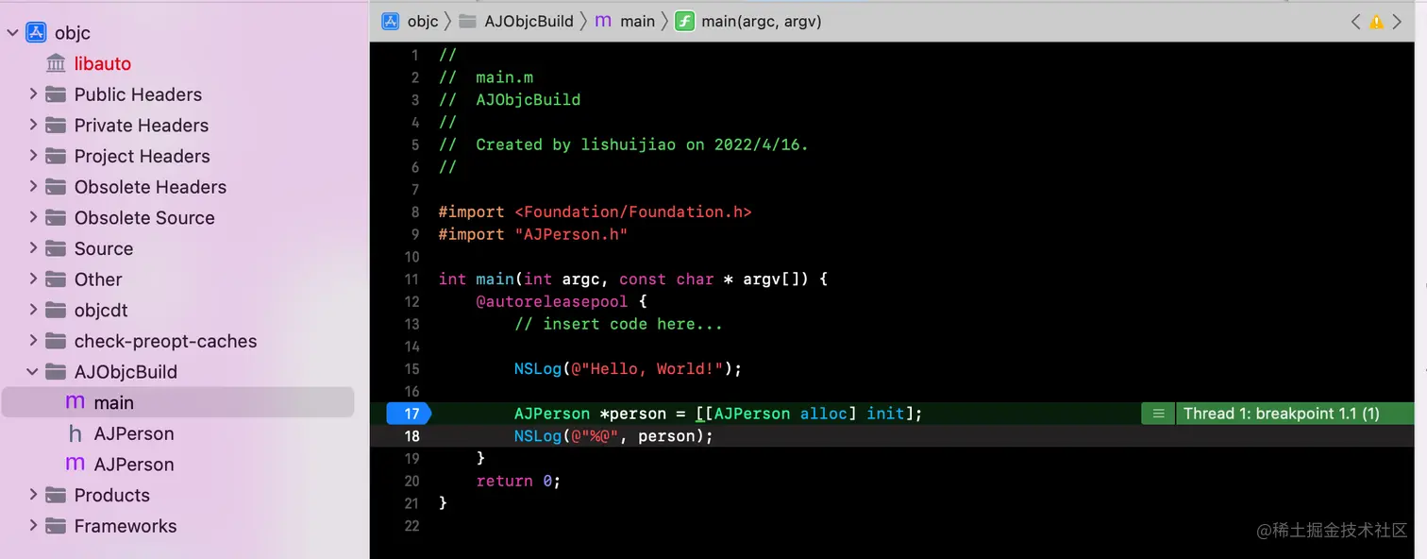Select the Frameworks folder label
1427x559 pixels.
click(x=126, y=526)
